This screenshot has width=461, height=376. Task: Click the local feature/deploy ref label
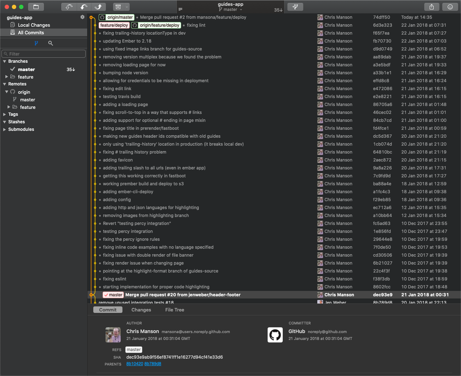coord(114,25)
